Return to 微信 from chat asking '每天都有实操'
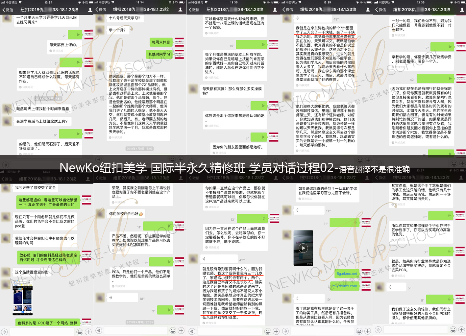The height and width of the screenshot is (336, 466). coord(194,10)
